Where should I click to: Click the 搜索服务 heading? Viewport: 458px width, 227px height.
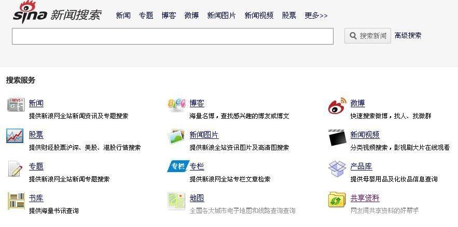click(21, 80)
